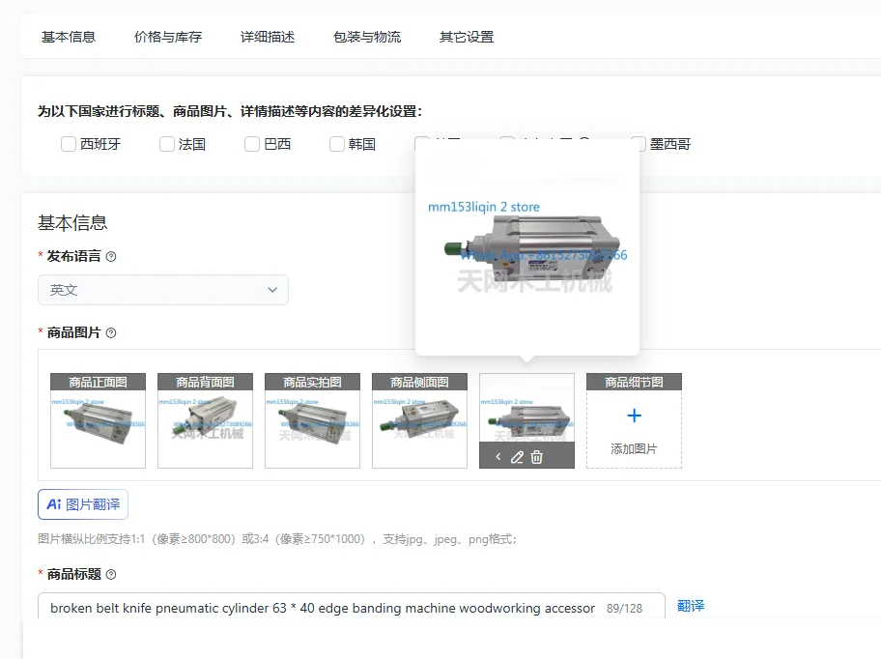Move hovered image left with arrow icon
Image resolution: width=881 pixels, height=659 pixels.
(497, 457)
